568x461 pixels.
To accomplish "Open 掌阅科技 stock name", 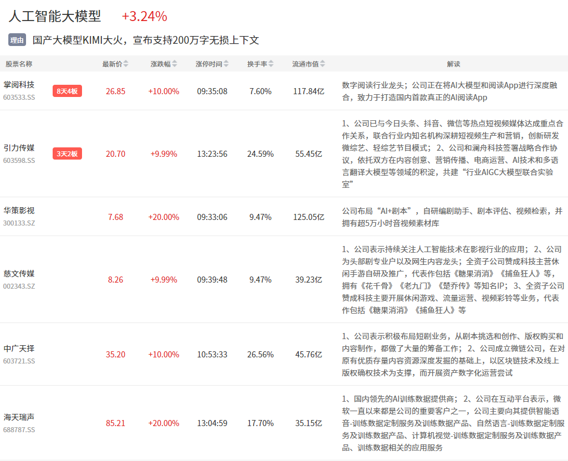I will tap(19, 85).
